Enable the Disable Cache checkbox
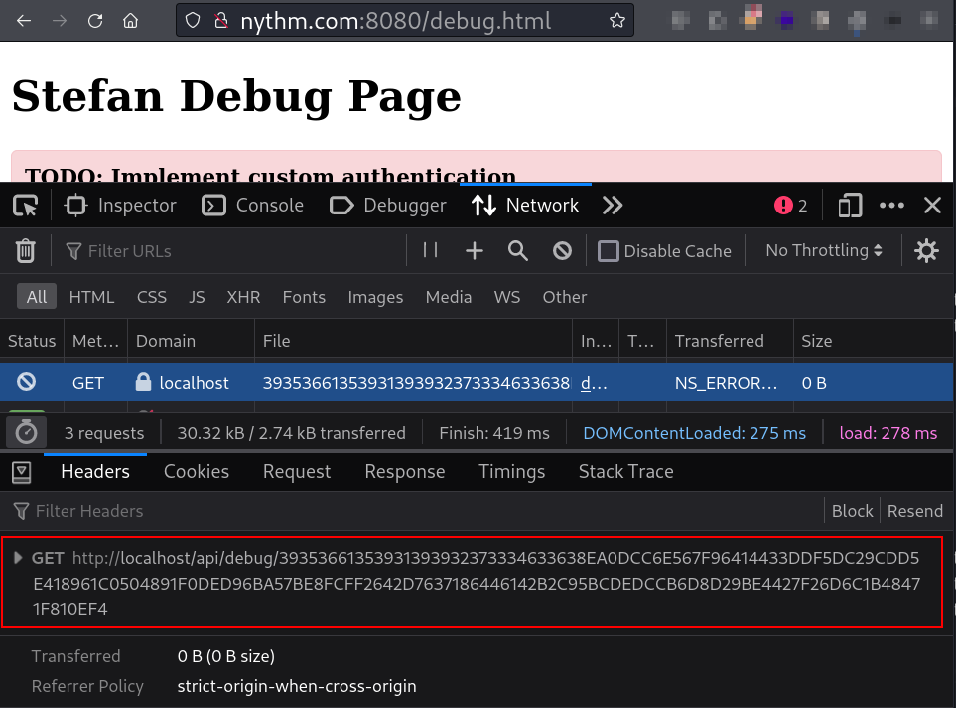Viewport: 956px width, 708px height. (609, 251)
